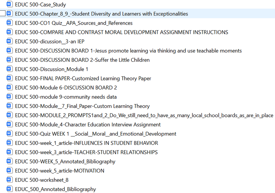
Task: Click Word icon for WEEK_5_Annotated_Bibliography
Action: click(x=9, y=161)
